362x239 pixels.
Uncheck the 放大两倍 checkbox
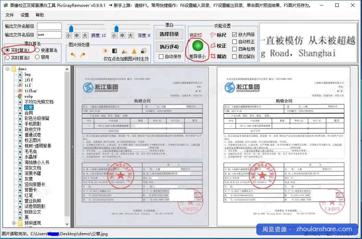point(235,34)
